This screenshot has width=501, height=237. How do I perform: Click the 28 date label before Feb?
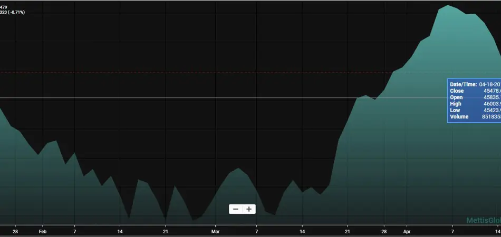(x=15, y=231)
